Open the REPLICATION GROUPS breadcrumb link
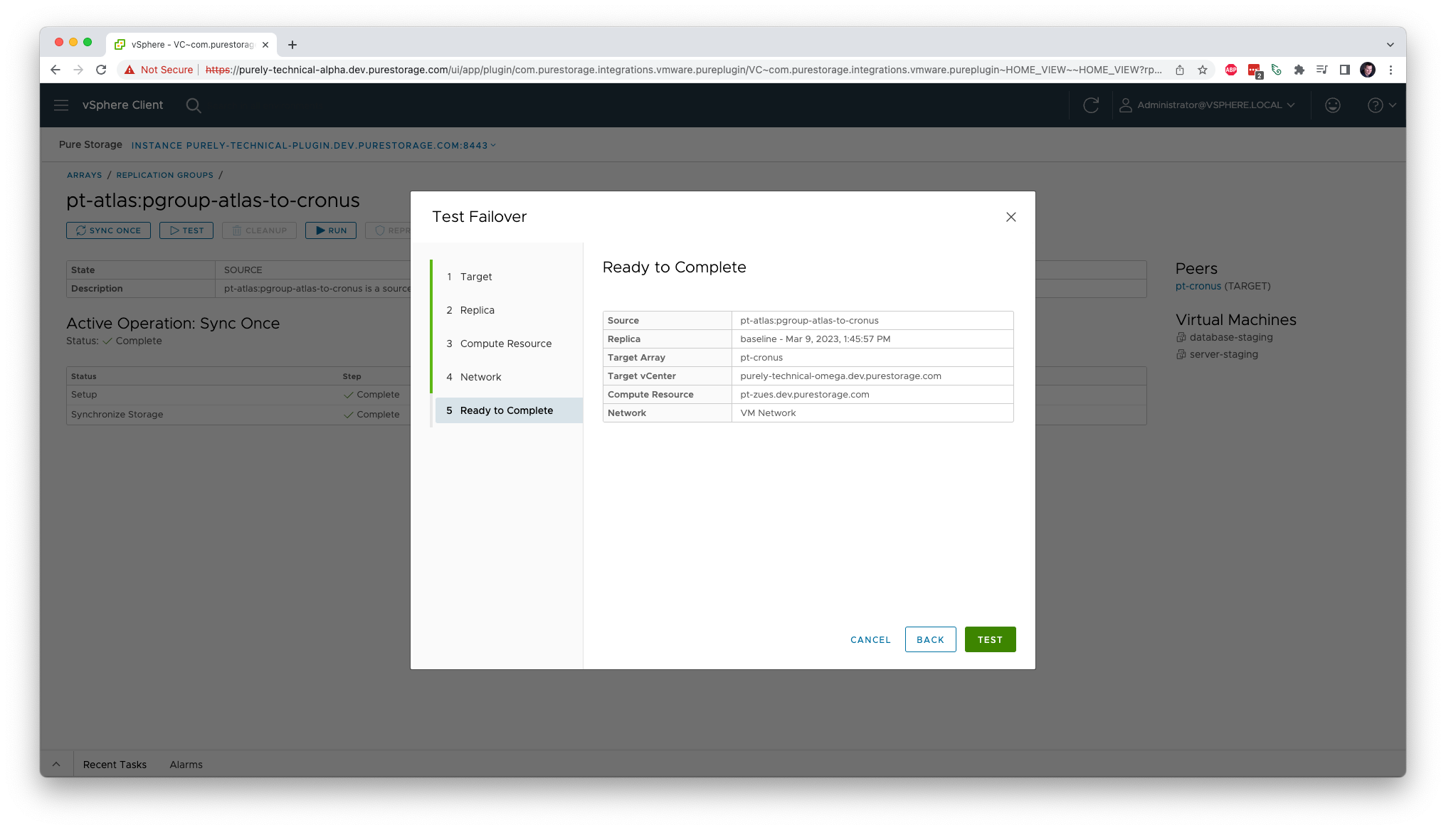The image size is (1446, 830). tap(164, 175)
